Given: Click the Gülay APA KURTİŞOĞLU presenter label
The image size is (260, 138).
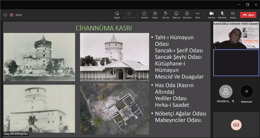Looking at the screenshot, I should [16, 134].
